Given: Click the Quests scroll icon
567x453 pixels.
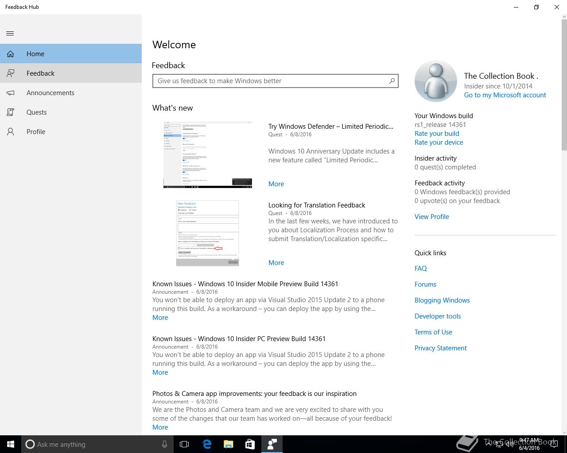Looking at the screenshot, I should [10, 112].
